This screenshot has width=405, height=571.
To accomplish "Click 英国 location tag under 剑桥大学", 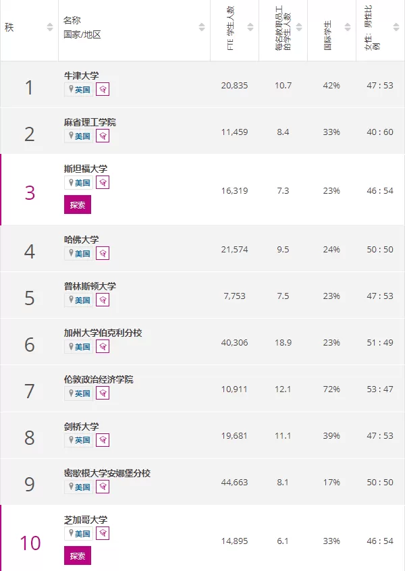I will 79,439.
